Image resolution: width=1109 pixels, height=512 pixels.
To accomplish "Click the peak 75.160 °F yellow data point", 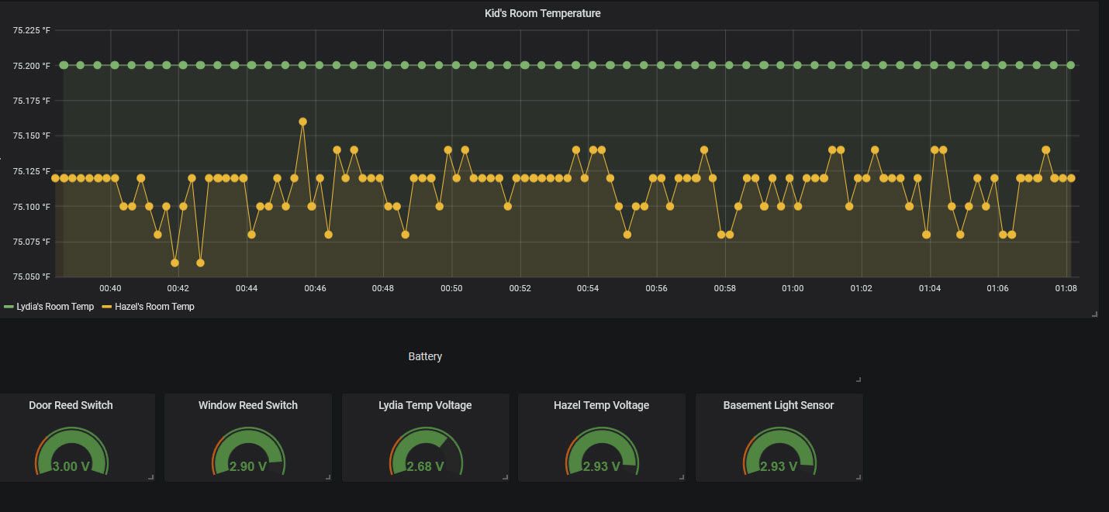I will (302, 121).
